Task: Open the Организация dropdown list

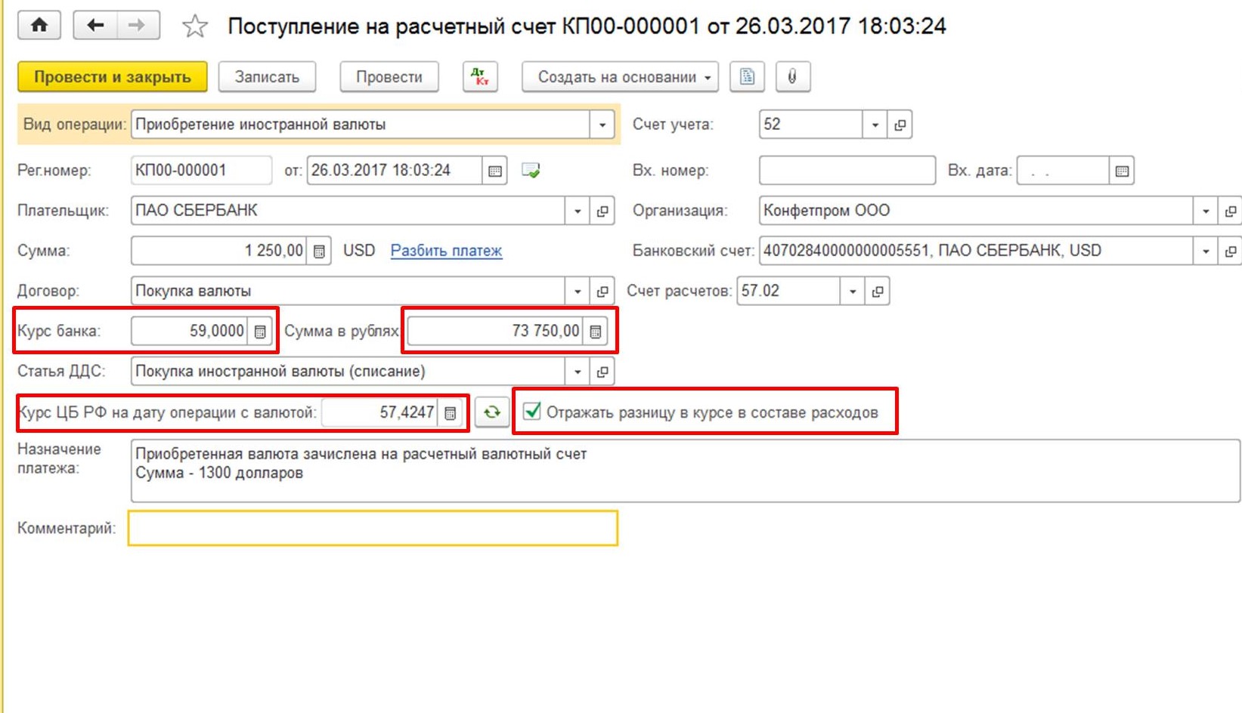Action: click(1206, 211)
